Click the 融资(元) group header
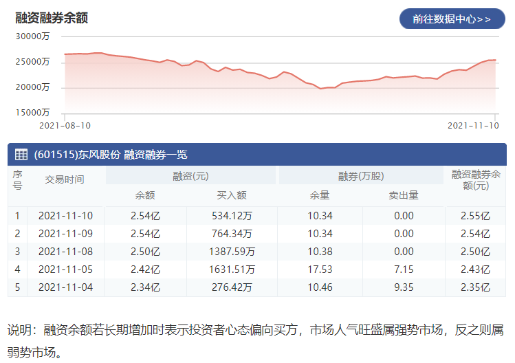The height and width of the screenshot is (363, 515). pos(190,176)
